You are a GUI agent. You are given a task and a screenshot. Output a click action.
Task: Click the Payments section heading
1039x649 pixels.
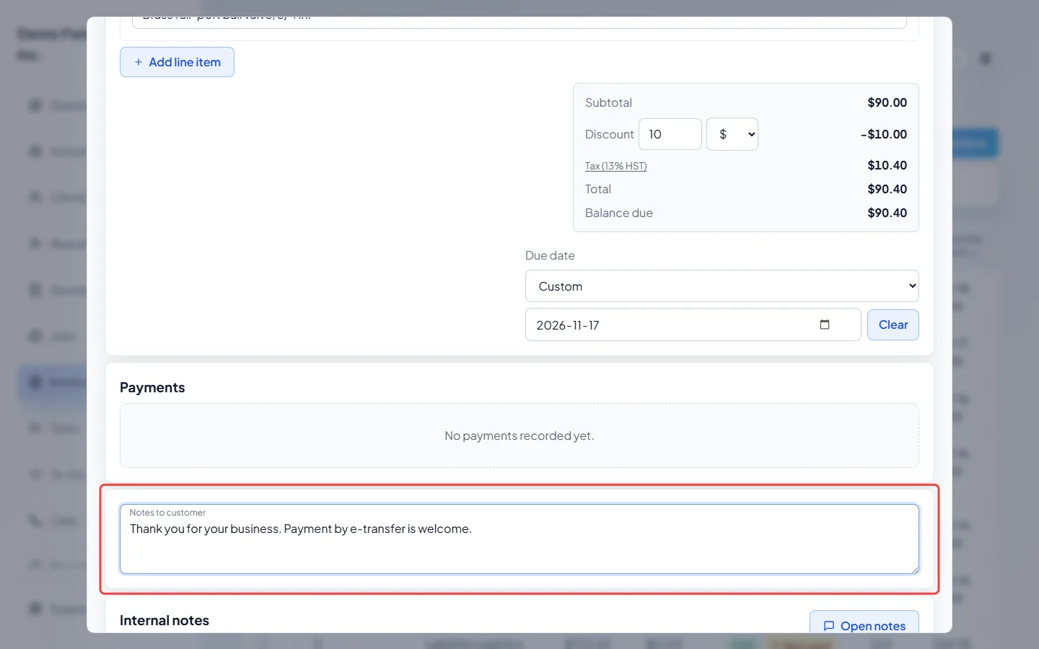152,387
